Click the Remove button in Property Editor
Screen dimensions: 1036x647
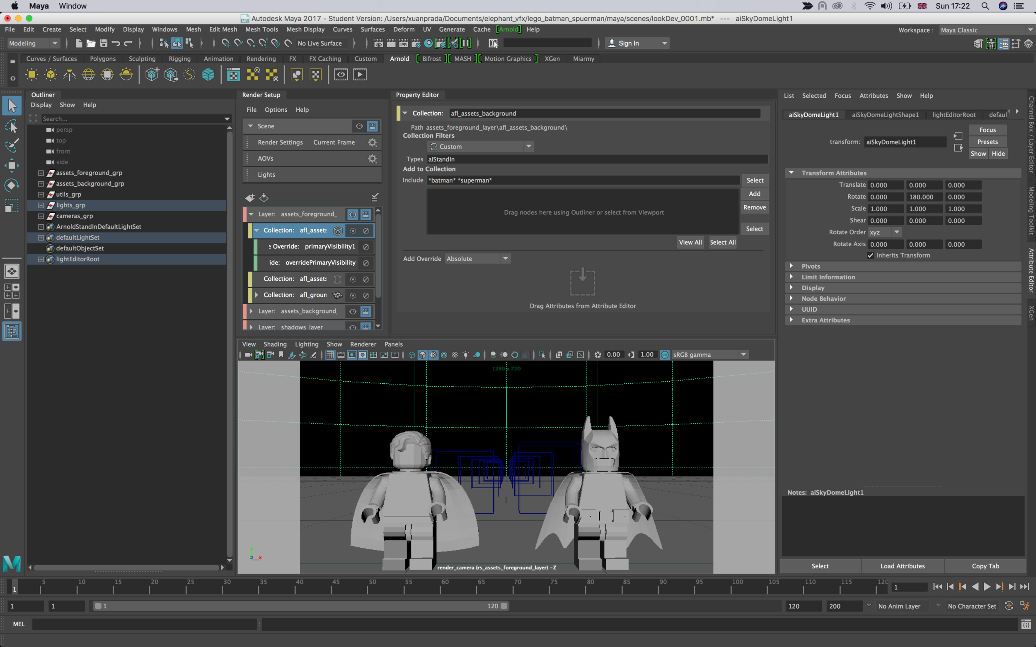pos(754,207)
